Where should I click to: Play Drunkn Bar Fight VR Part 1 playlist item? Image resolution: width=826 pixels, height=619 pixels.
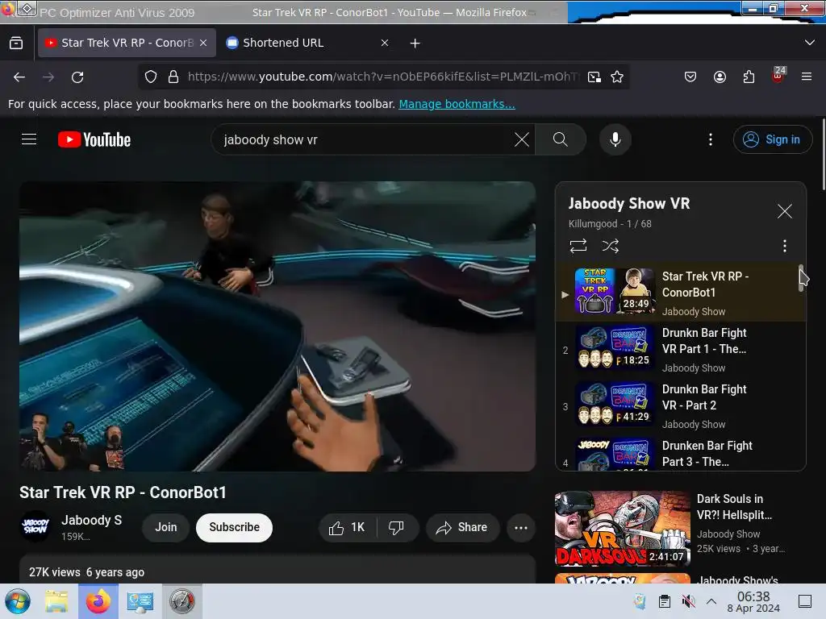(681, 350)
